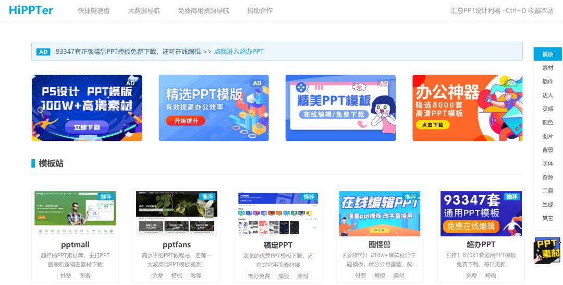Click the PPT素材 floating icon
This screenshot has height=285, width=563.
[547, 250]
